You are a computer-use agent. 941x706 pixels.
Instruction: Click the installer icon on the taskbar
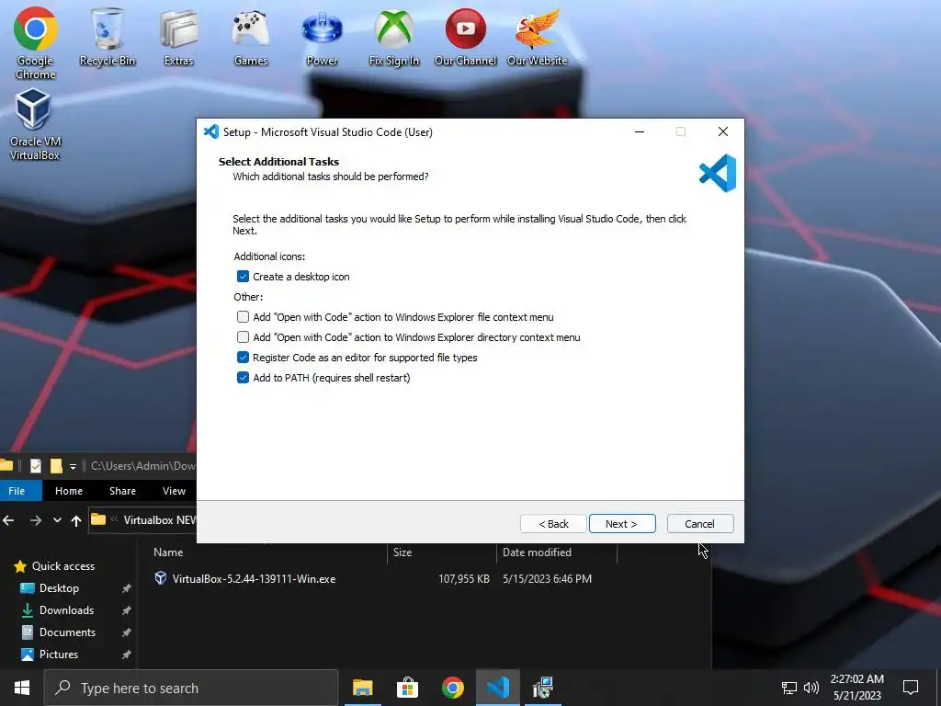[542, 688]
